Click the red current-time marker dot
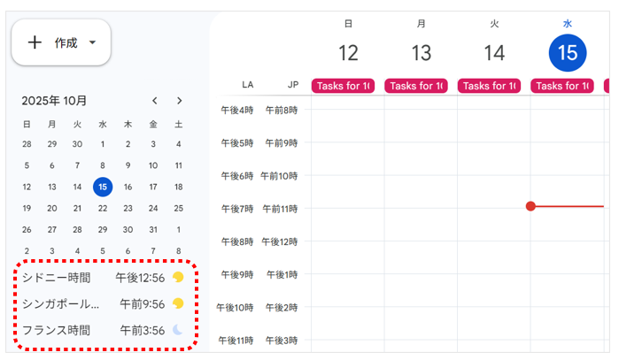Screen dimensions: 619x360 click(x=530, y=206)
